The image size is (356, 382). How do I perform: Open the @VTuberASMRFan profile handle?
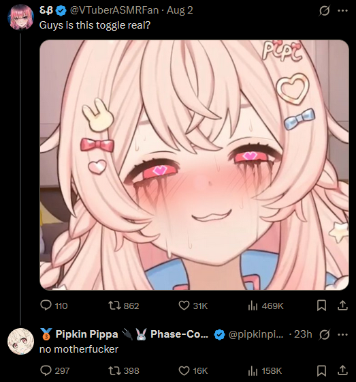tap(114, 10)
